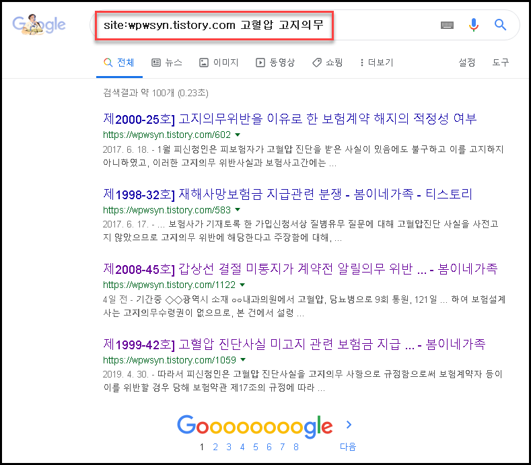This screenshot has height=465, width=531.
Task: Switch to the 이미지 tab
Action: [x=219, y=63]
